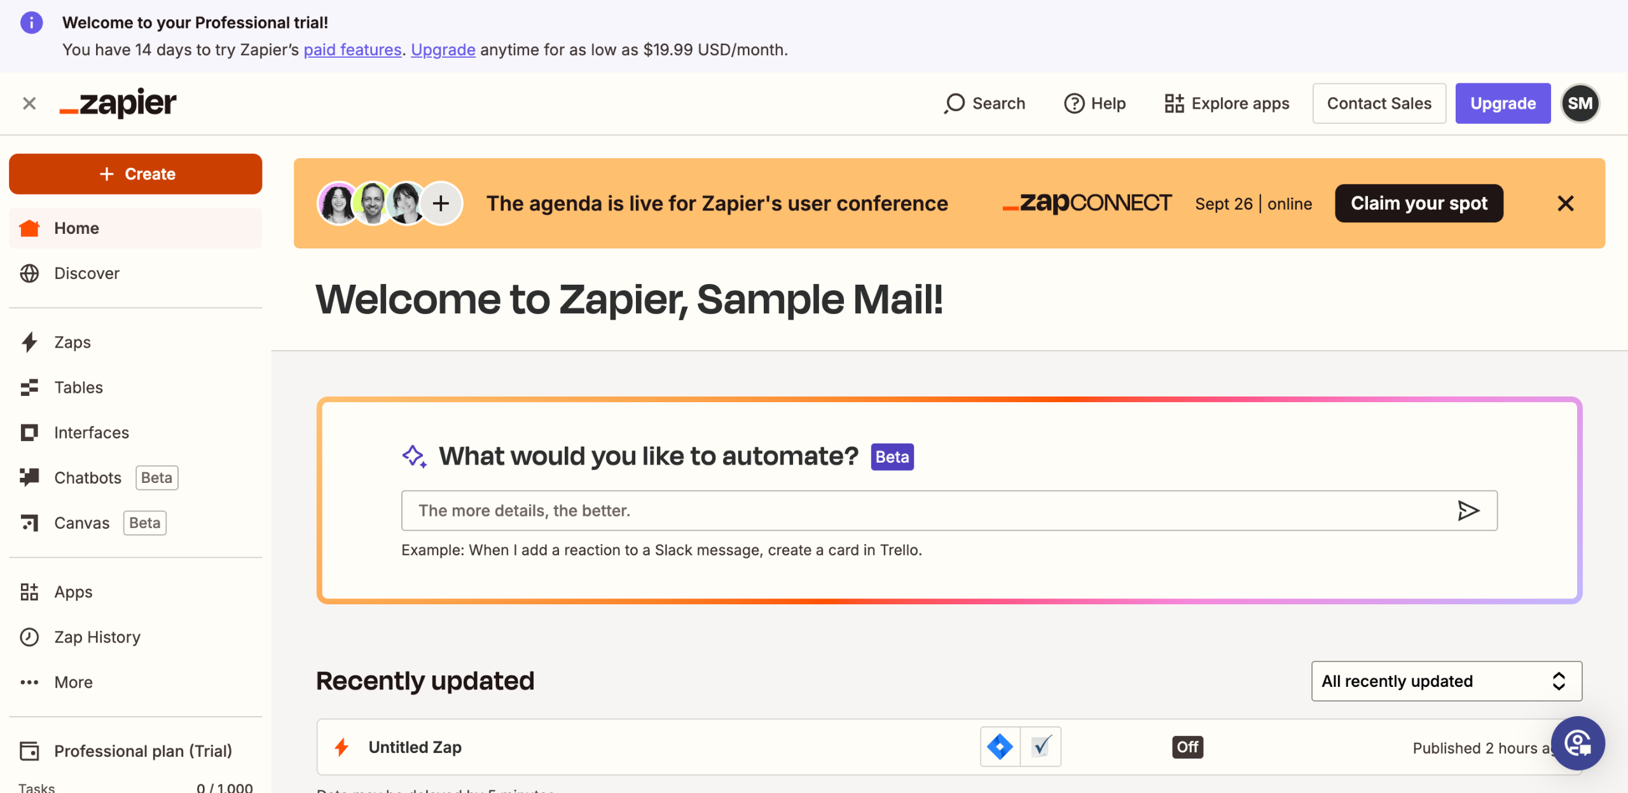The height and width of the screenshot is (793, 1628).
Task: Click the send arrow icon in automate box
Action: (1468, 510)
